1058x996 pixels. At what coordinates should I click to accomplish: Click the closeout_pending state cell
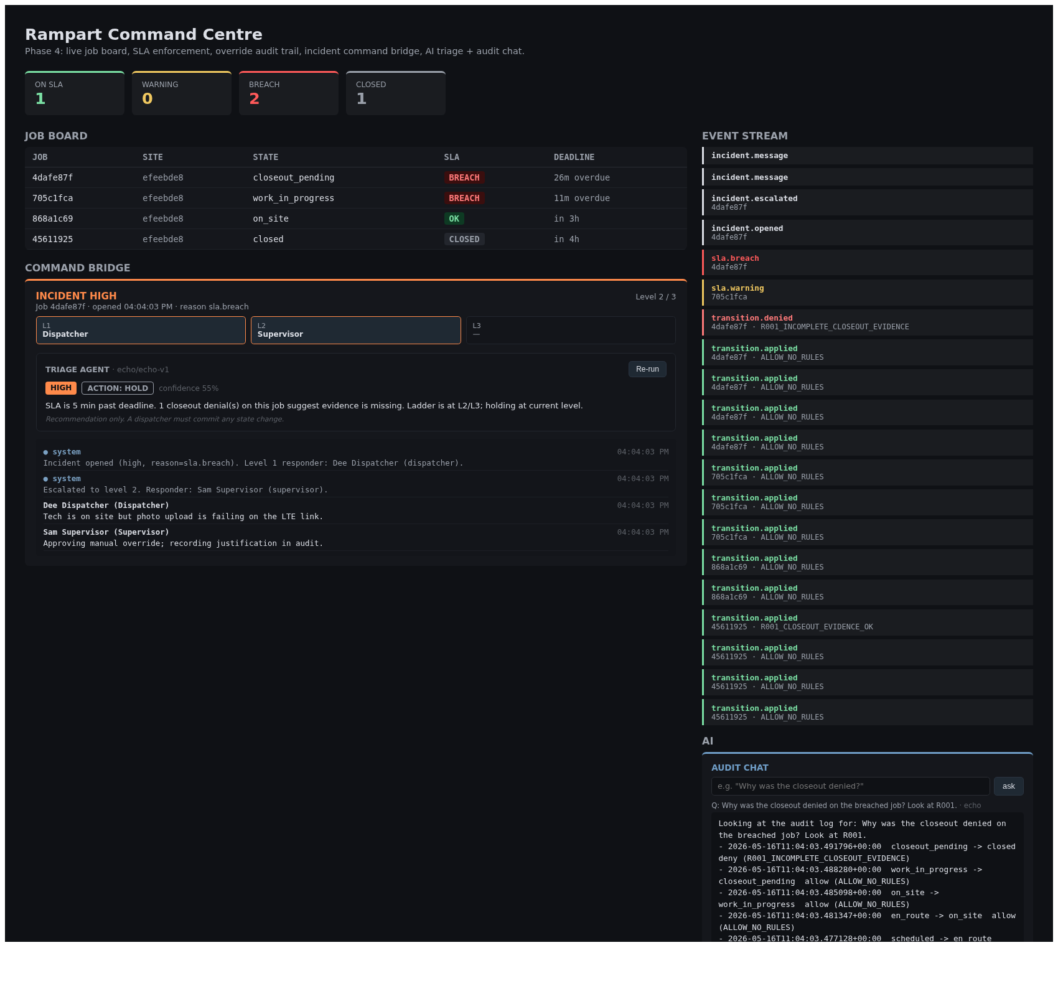point(294,177)
